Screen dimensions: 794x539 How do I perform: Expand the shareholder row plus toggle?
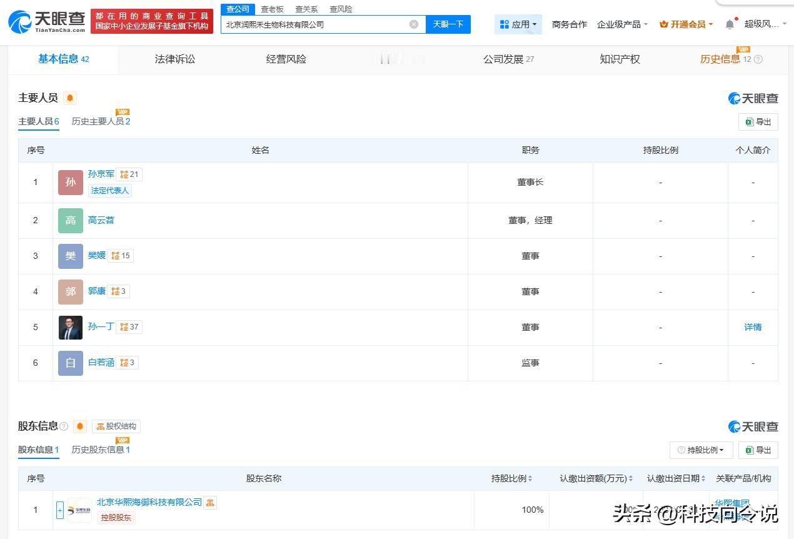click(60, 510)
